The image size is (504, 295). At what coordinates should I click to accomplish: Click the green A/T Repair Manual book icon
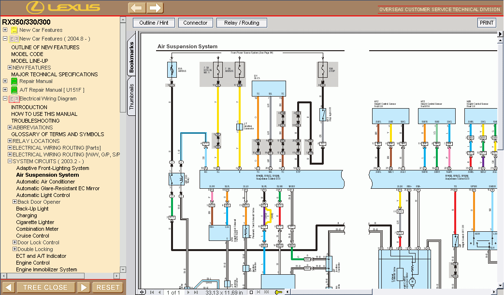(x=14, y=90)
